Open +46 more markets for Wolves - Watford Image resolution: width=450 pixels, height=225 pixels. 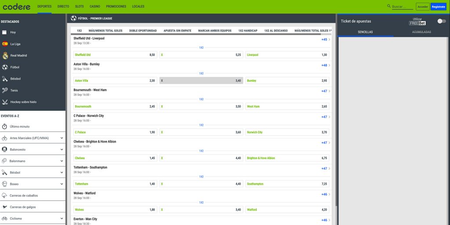[326, 195]
